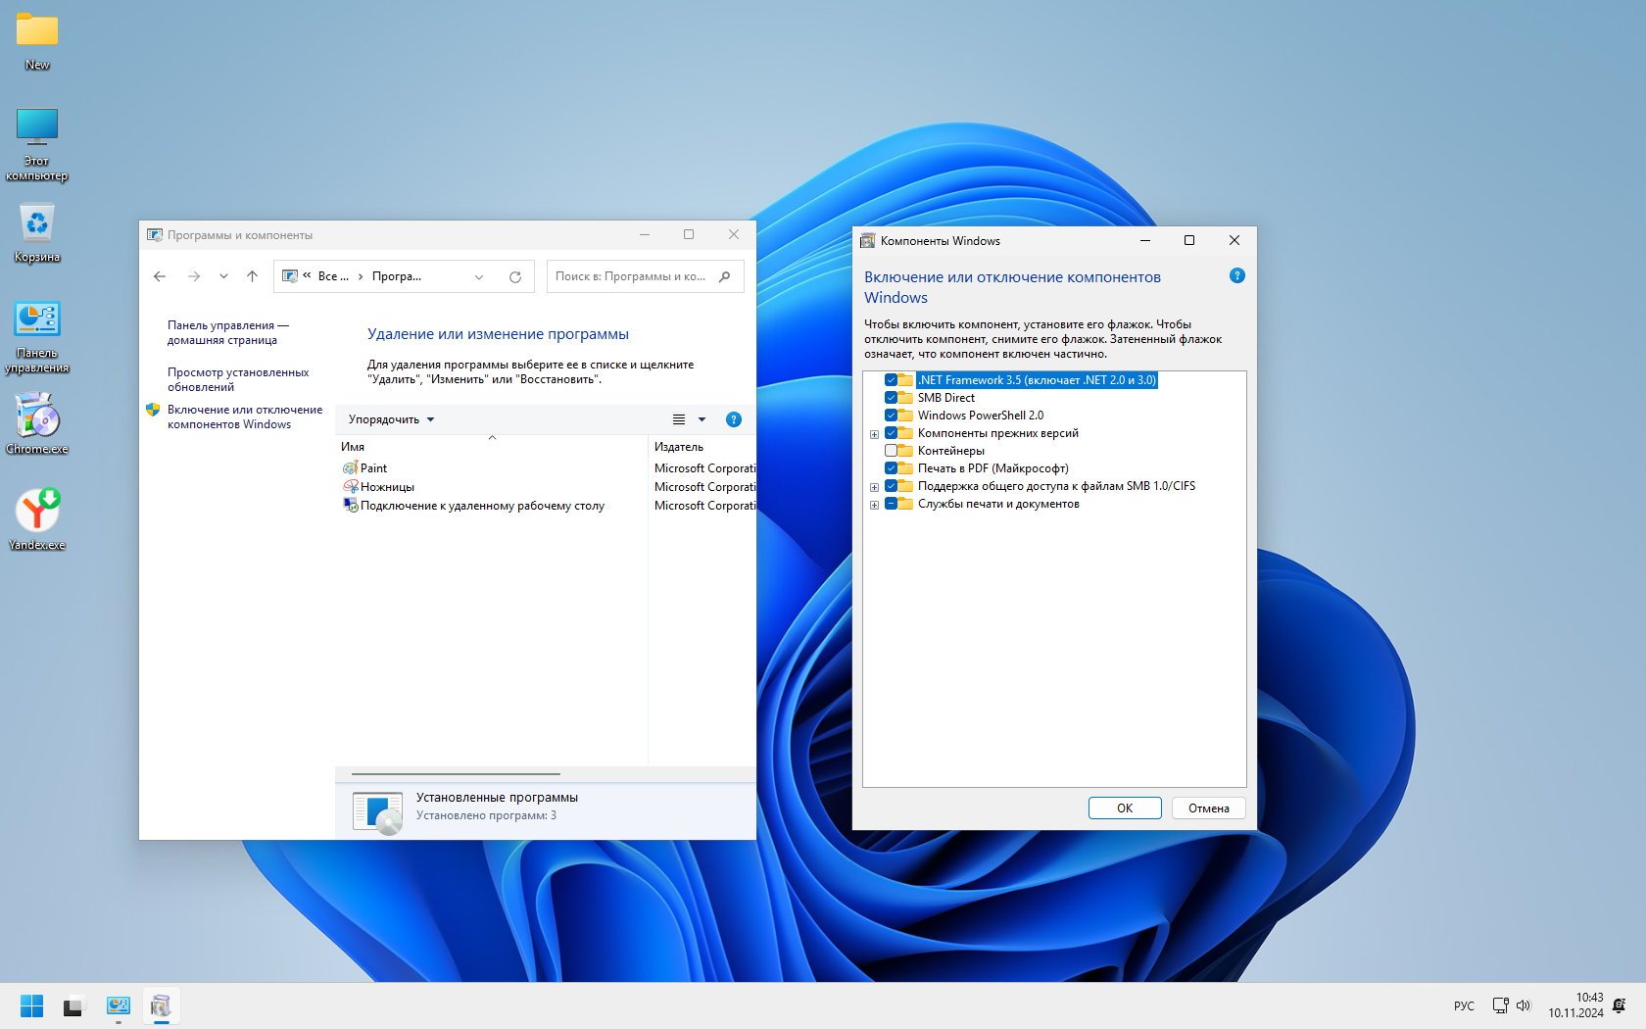Click help icon in Programs toolbar
This screenshot has height=1029, width=1646.
point(733,419)
